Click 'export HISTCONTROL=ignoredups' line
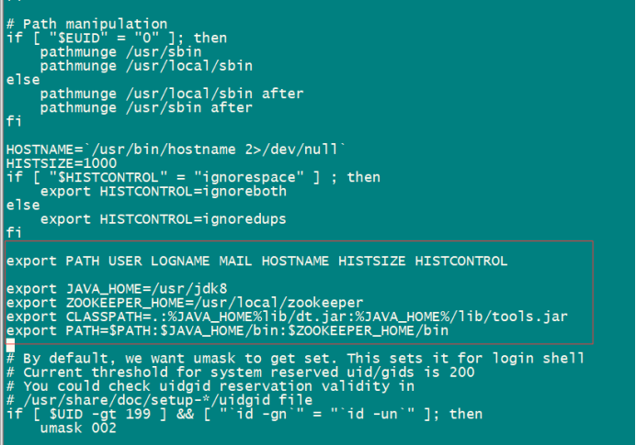 (164, 219)
